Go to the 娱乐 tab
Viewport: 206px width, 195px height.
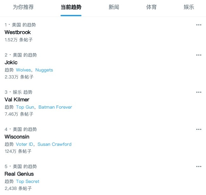(189, 7)
